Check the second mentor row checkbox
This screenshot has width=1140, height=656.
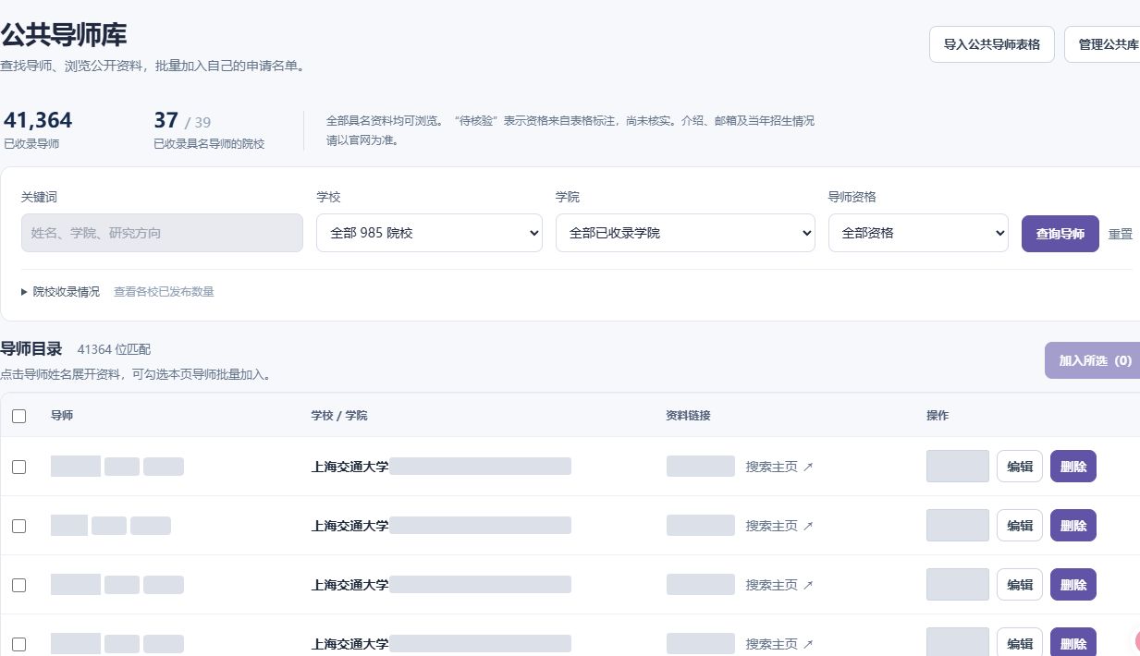click(18, 526)
